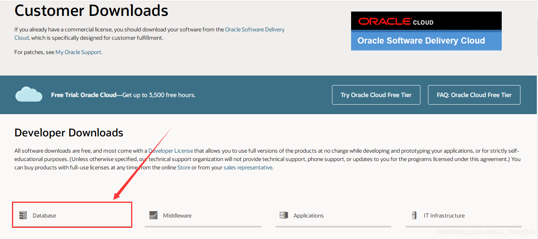
Task: Click the Free Trial: Oracle Cloud text
Action: [84, 95]
